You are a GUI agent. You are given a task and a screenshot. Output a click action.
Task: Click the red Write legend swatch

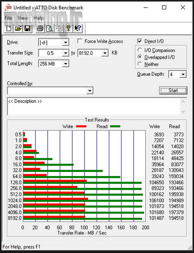[x=81, y=126]
